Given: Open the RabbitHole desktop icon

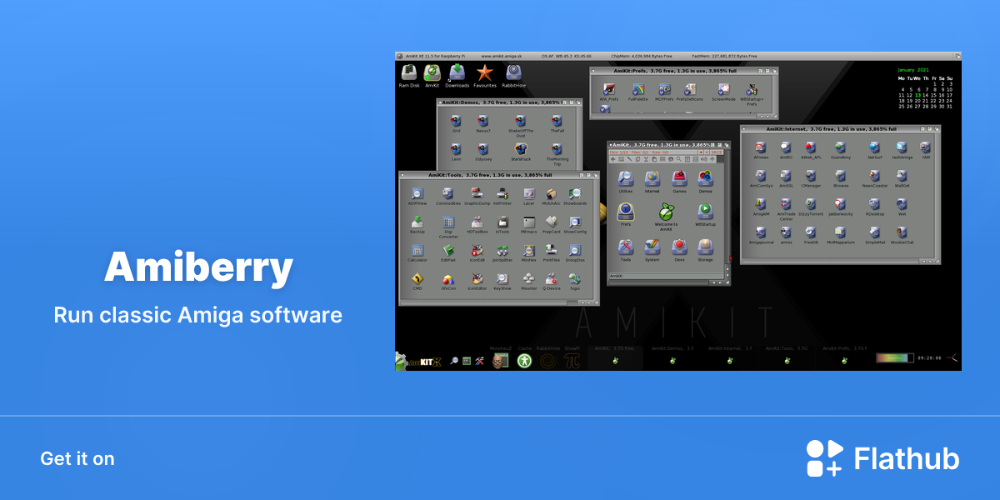Looking at the screenshot, I should click(x=513, y=76).
